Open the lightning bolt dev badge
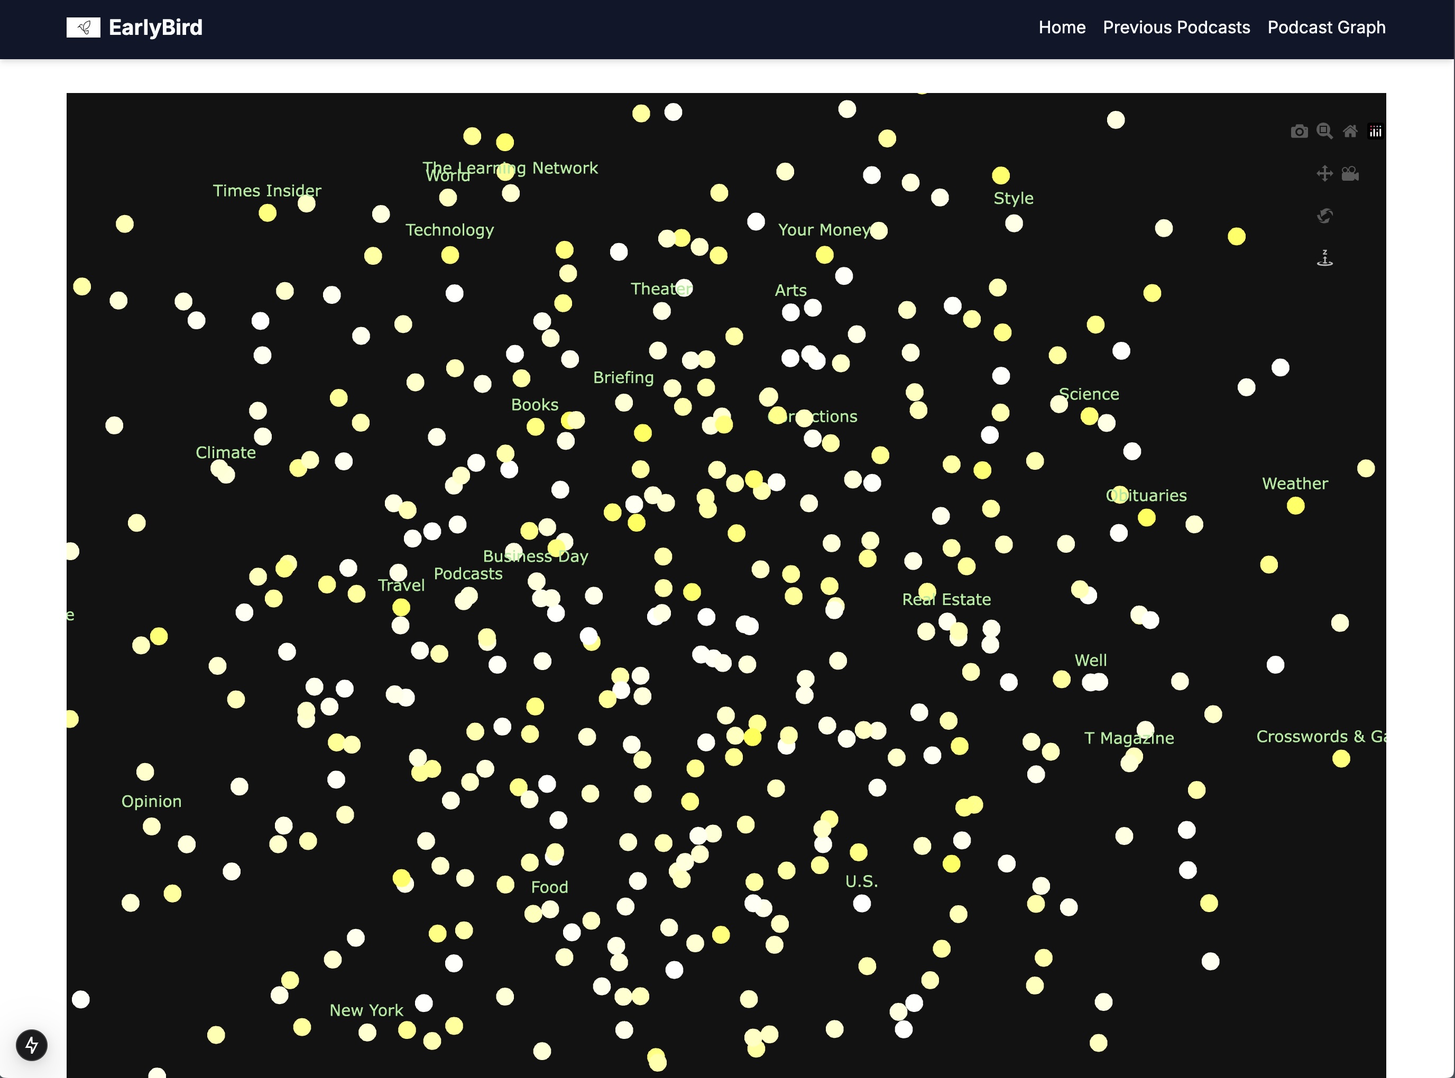The height and width of the screenshot is (1078, 1455). point(31,1045)
